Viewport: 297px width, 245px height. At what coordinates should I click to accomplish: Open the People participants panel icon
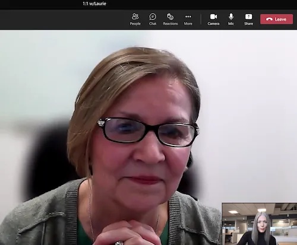(x=135, y=17)
